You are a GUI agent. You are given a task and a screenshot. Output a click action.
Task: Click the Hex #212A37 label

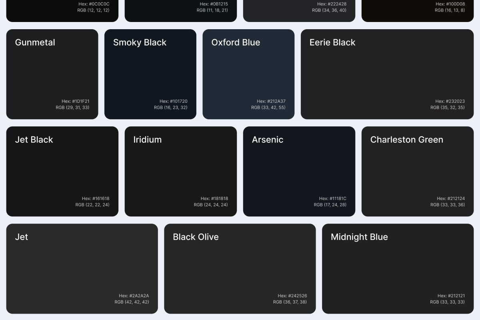(x=271, y=101)
